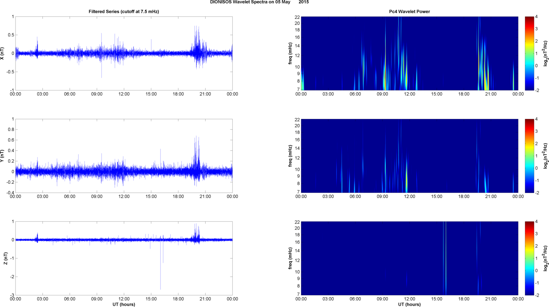The height and width of the screenshot is (307, 549).
Task: Click the large negative Z spike near 16:00
Action: [161, 264]
